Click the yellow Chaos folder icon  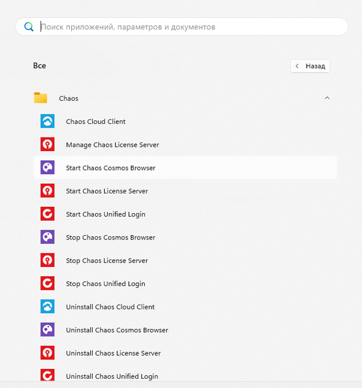point(40,98)
